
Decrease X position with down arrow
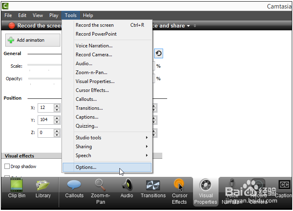click(57, 110)
